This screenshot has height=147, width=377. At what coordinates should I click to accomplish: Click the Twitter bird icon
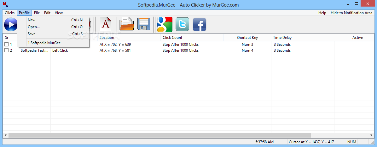(x=182, y=24)
